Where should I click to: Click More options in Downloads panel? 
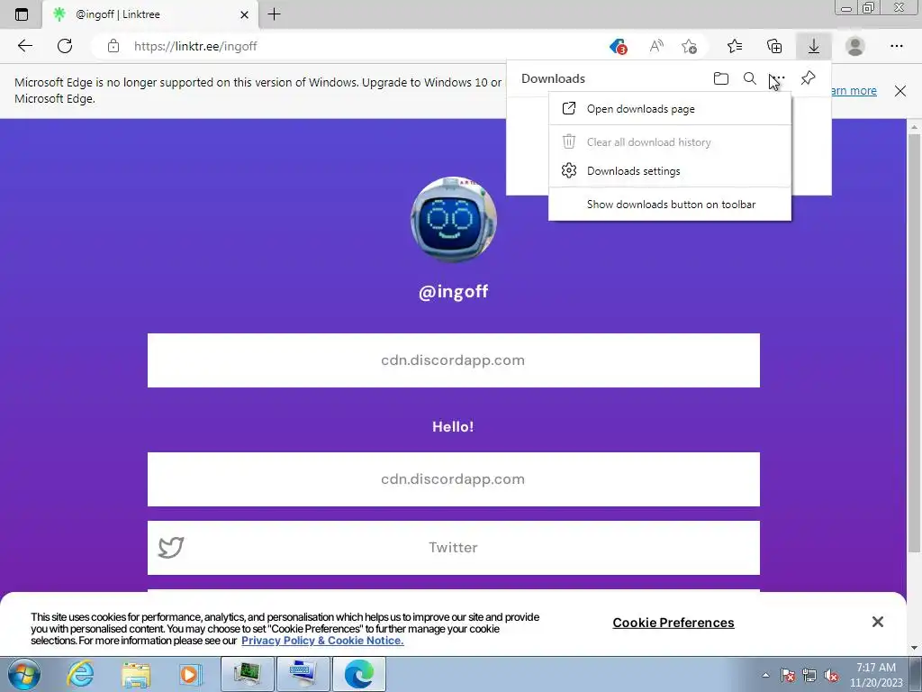click(778, 78)
